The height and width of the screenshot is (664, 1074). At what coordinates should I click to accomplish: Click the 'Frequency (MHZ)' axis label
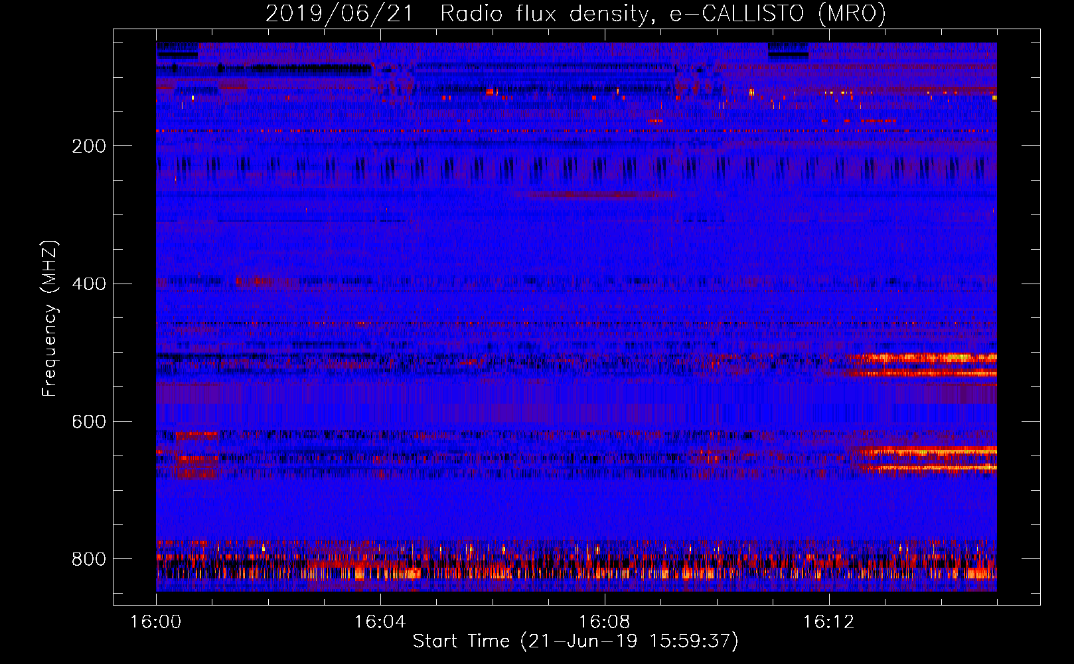[49, 318]
